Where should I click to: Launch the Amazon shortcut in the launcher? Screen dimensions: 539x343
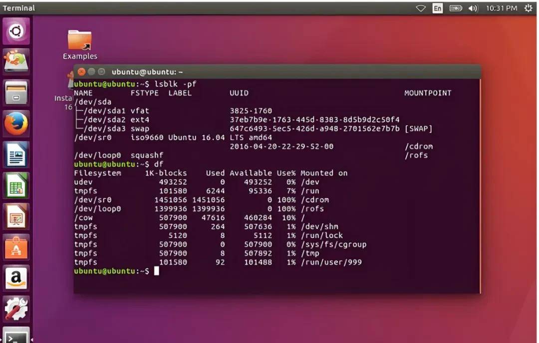click(x=16, y=278)
